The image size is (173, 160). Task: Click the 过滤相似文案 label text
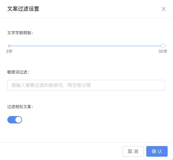[x=20, y=107]
